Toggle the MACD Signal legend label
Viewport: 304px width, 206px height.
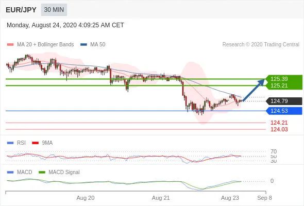64,173
